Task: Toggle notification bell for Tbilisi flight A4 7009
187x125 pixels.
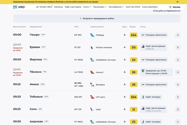Action: 178,72
